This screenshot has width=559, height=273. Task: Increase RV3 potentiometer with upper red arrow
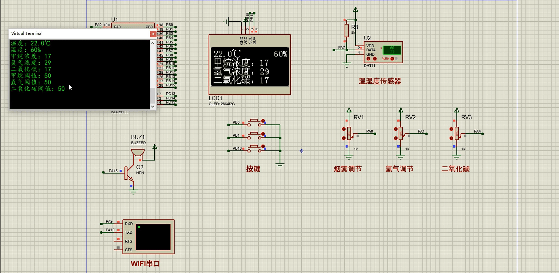click(451, 129)
